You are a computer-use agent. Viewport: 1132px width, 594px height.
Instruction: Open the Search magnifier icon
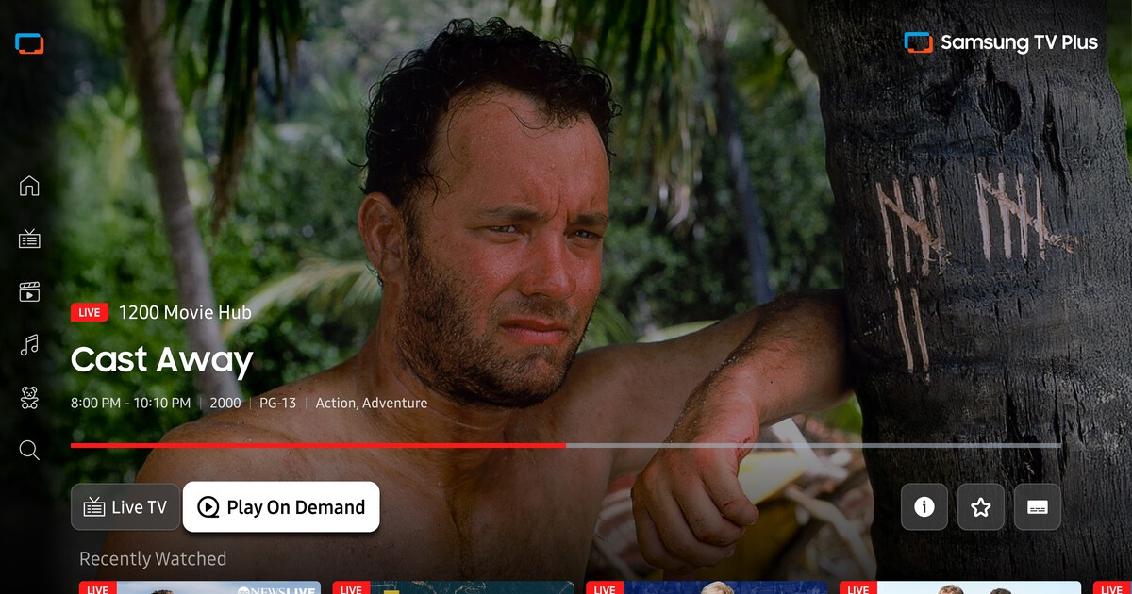tap(29, 451)
